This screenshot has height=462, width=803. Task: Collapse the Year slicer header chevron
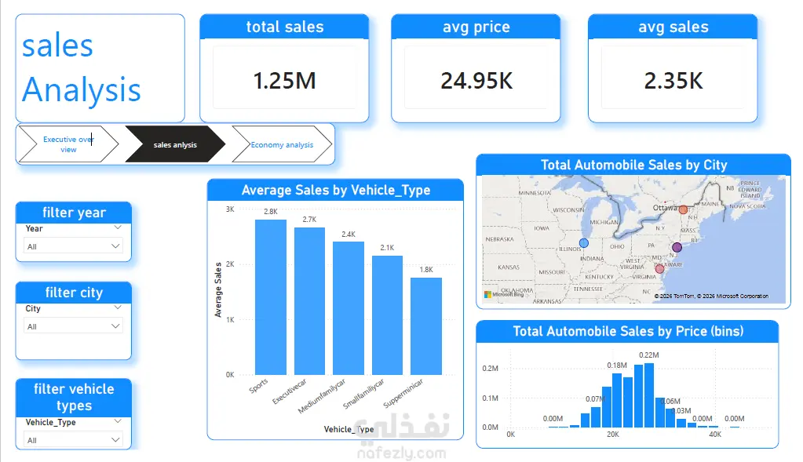[x=118, y=227]
